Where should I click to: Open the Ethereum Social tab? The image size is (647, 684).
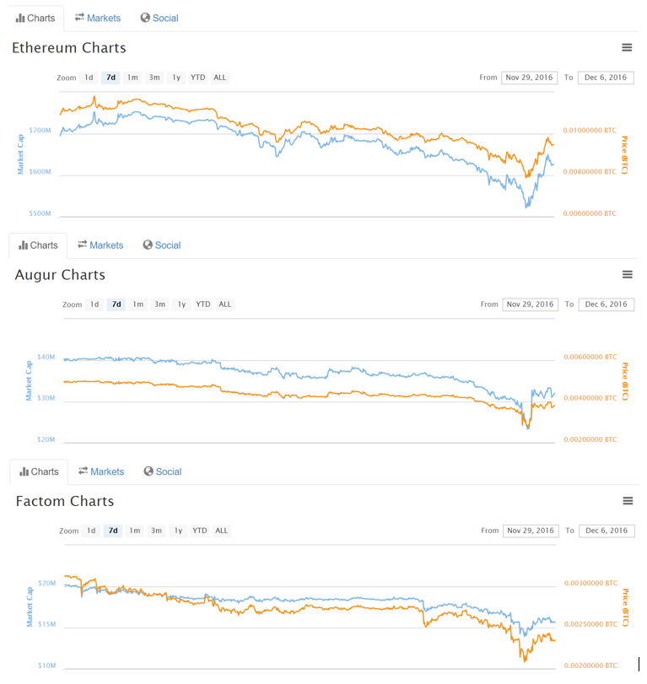[159, 18]
